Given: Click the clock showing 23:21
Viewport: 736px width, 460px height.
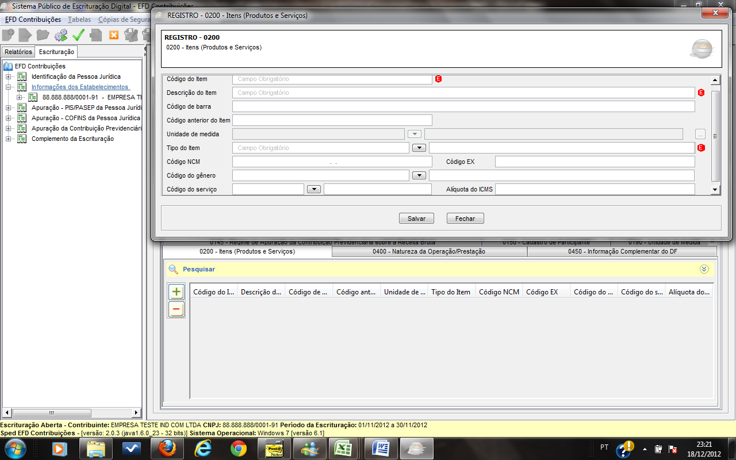Looking at the screenshot, I should point(704,444).
